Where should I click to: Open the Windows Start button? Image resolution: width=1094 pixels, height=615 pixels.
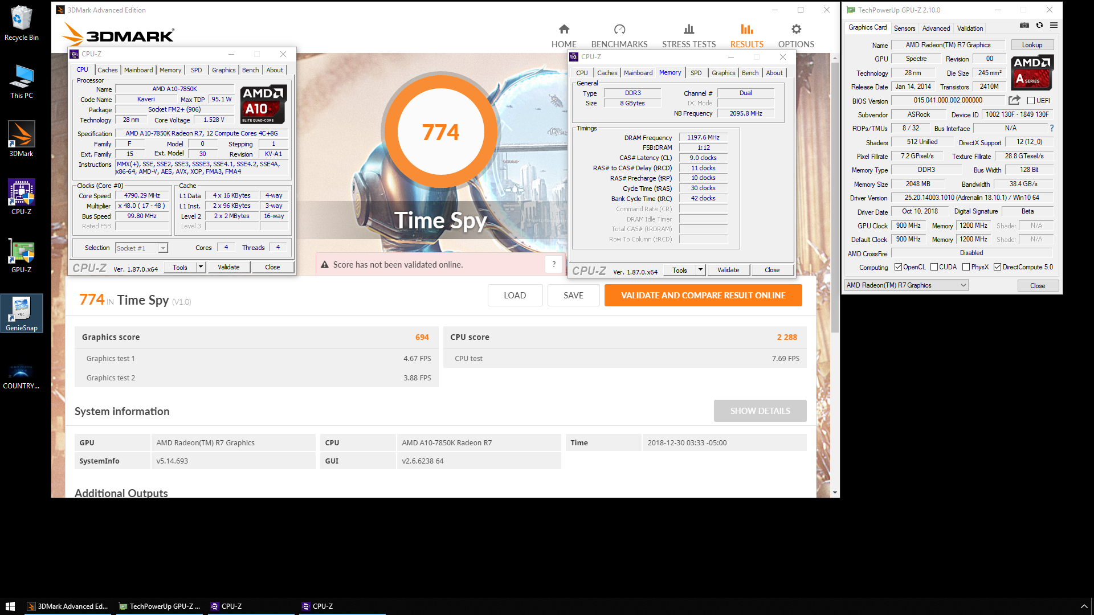point(10,606)
